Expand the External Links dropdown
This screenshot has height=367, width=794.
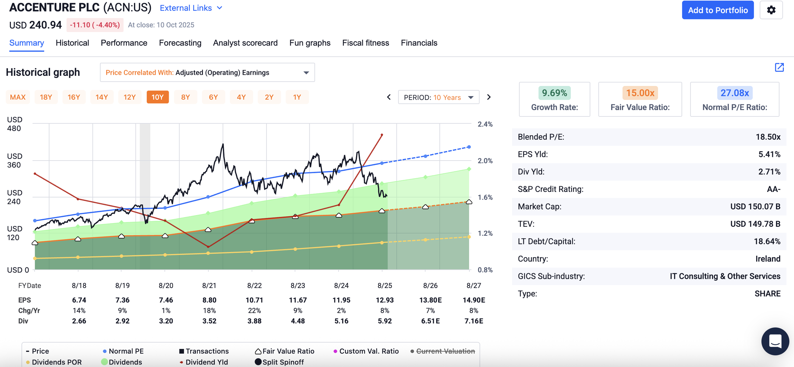pos(191,8)
